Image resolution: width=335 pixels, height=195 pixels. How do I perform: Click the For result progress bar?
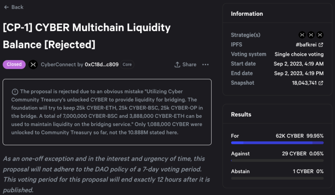(x=277, y=143)
